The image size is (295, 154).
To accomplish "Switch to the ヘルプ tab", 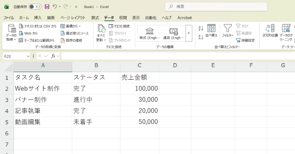I will pos(167,18).
